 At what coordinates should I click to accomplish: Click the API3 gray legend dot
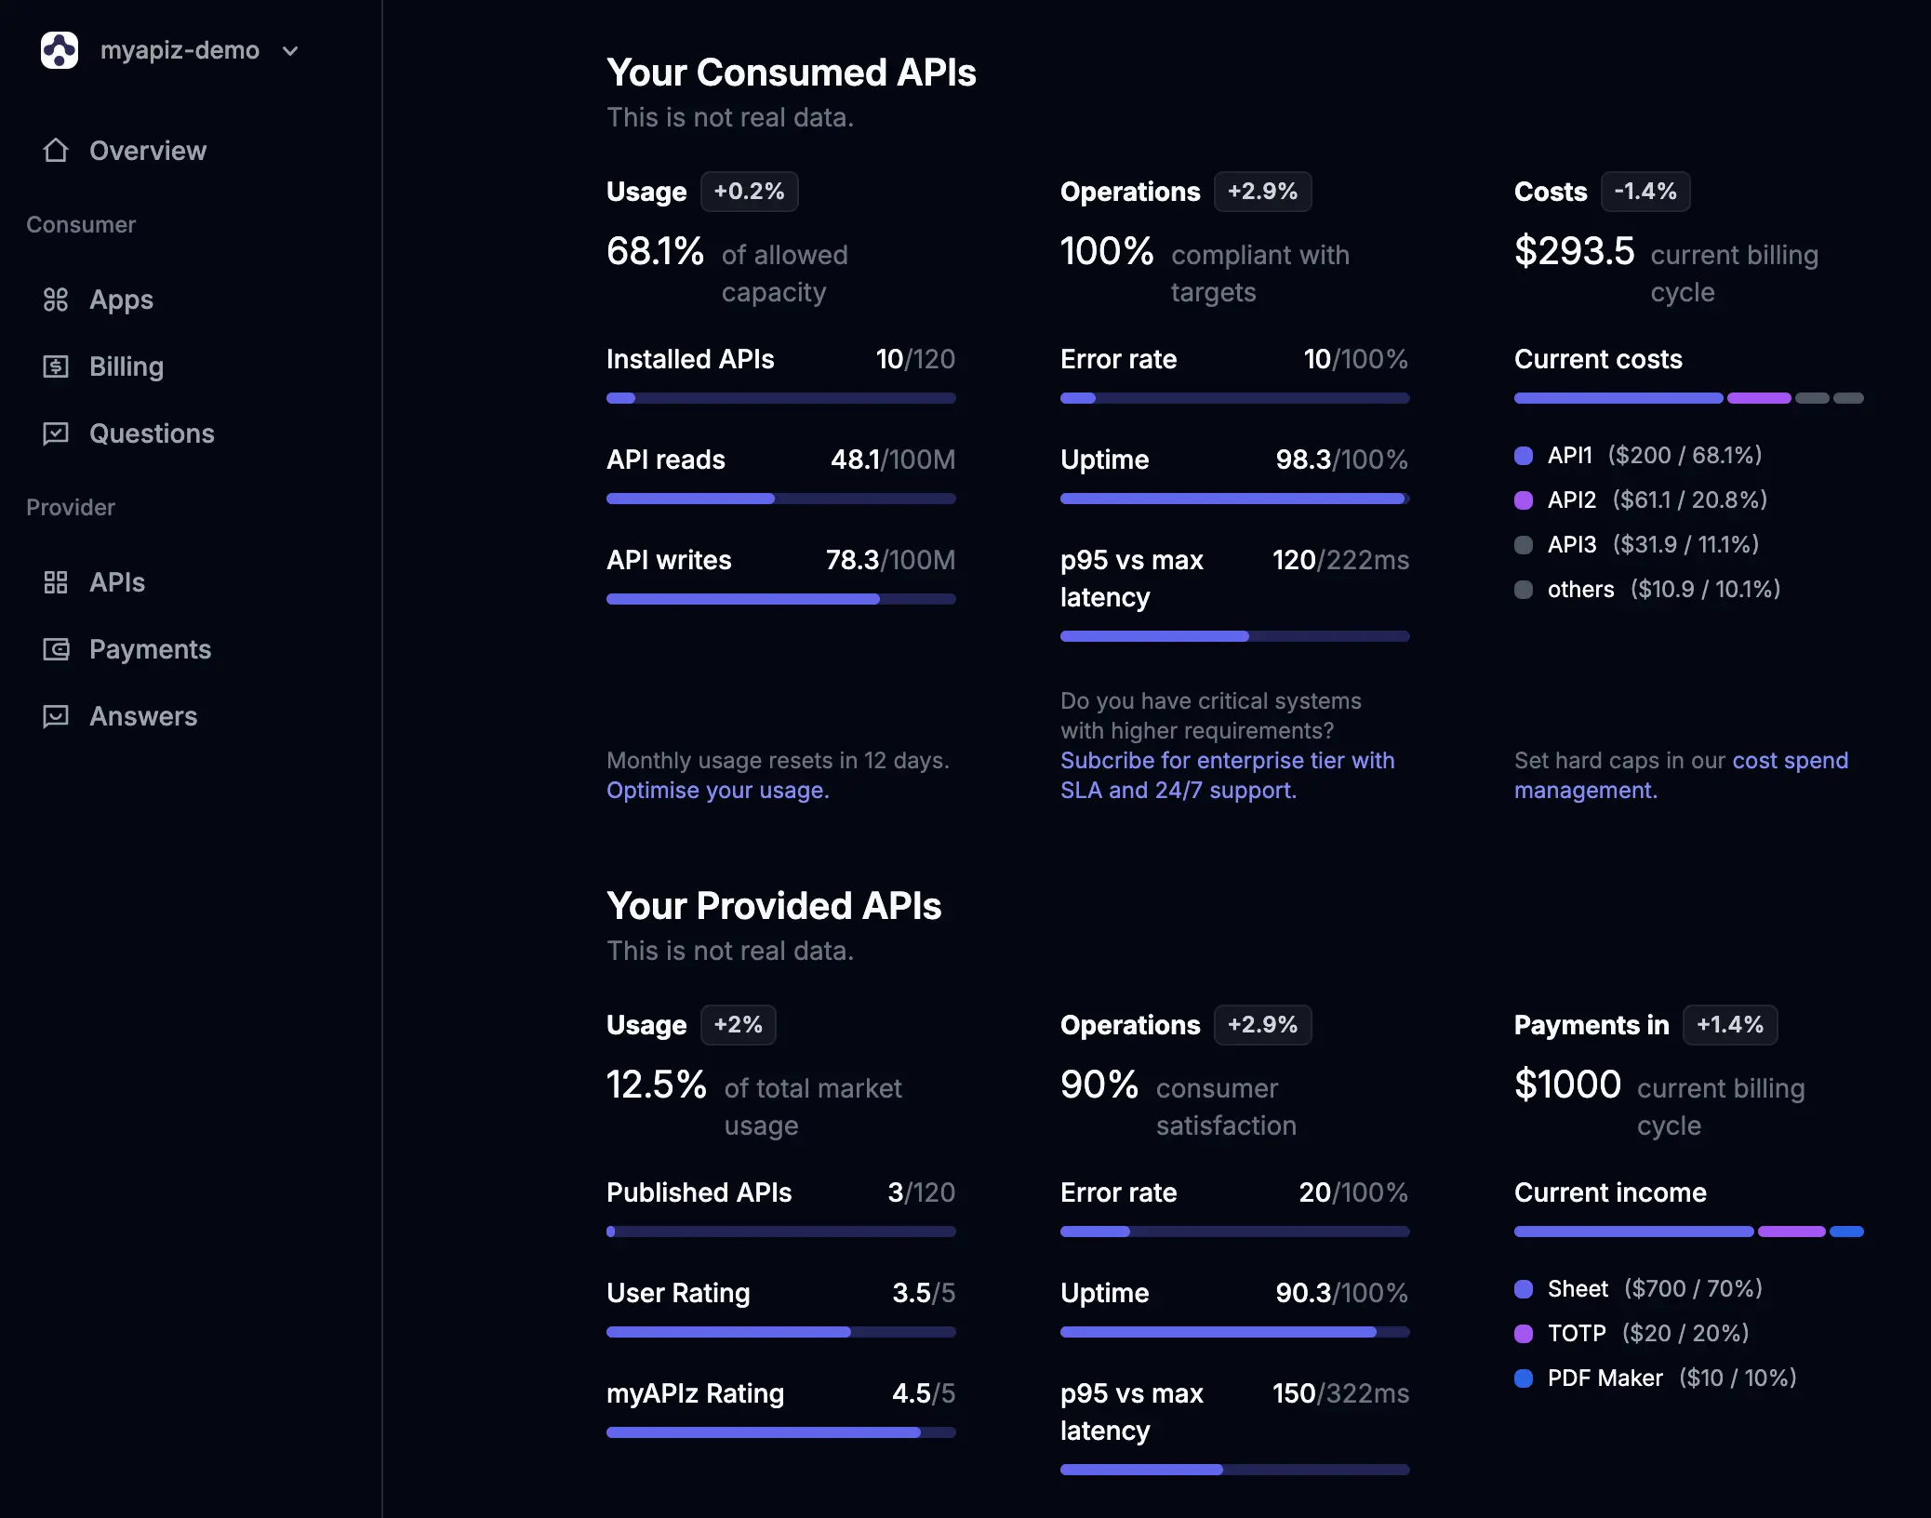[x=1524, y=545]
